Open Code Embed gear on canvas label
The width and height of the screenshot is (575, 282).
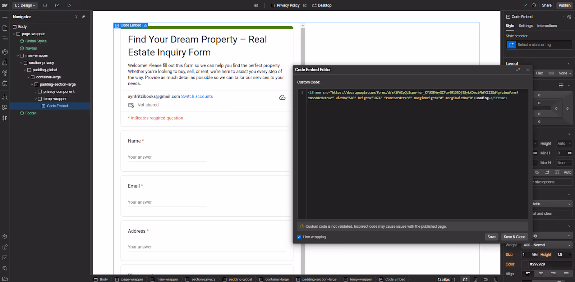pyautogui.click(x=145, y=26)
